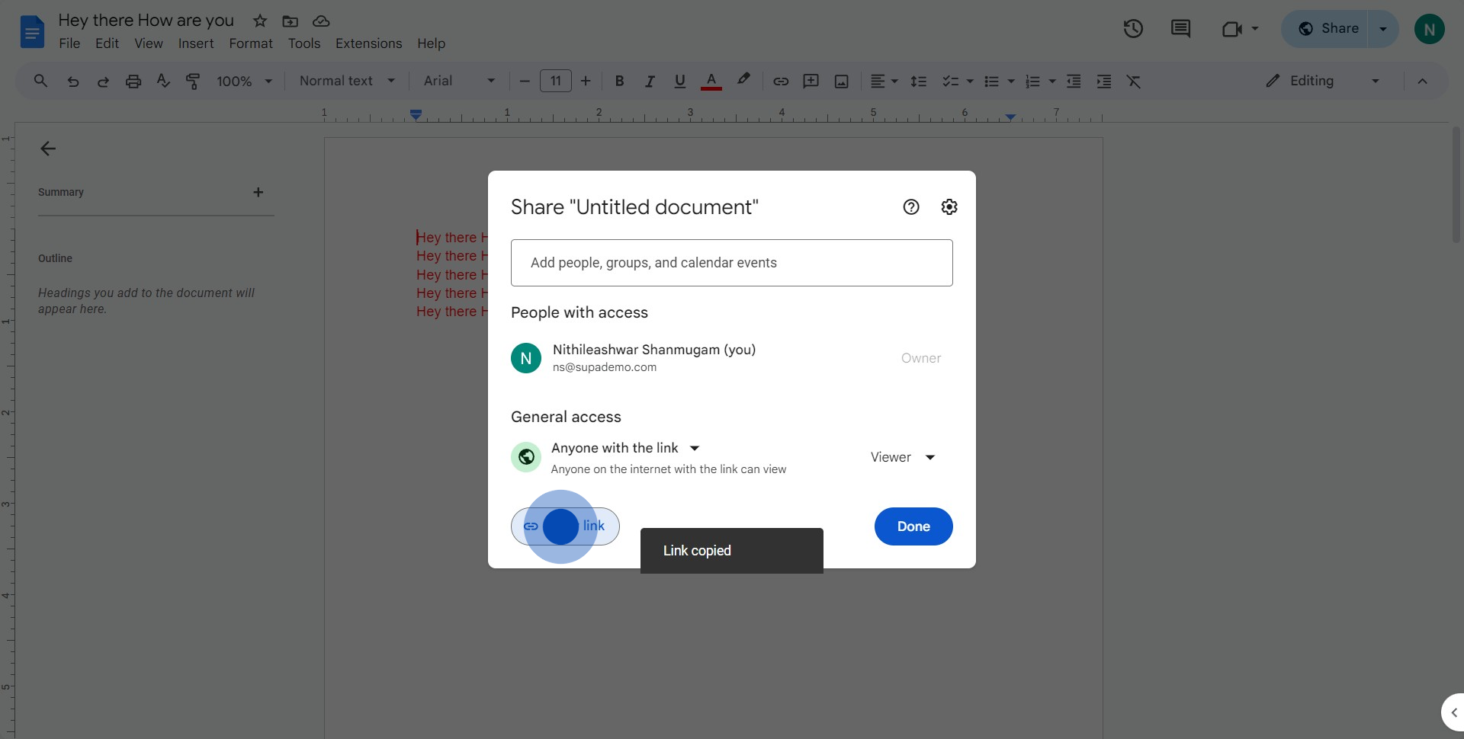
Task: Change the Anyone with the link access dropdown
Action: click(625, 448)
